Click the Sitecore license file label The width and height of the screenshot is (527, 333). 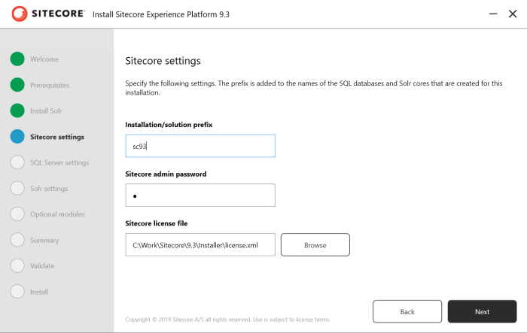tap(157, 223)
